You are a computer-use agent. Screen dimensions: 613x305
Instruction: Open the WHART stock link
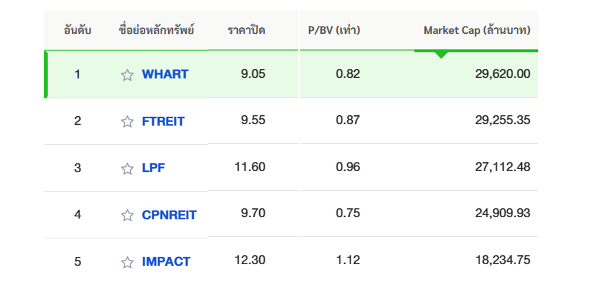[x=165, y=75]
